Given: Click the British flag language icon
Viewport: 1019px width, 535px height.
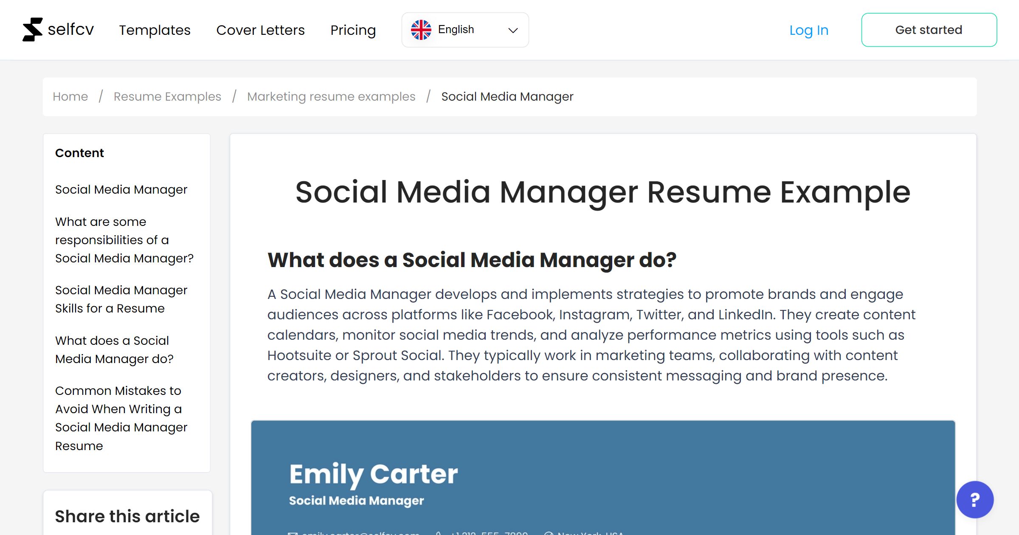Looking at the screenshot, I should [x=422, y=29].
